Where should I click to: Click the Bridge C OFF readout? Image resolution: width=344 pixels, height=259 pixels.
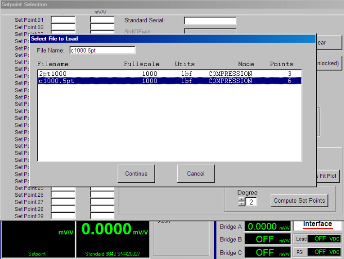(x=267, y=252)
